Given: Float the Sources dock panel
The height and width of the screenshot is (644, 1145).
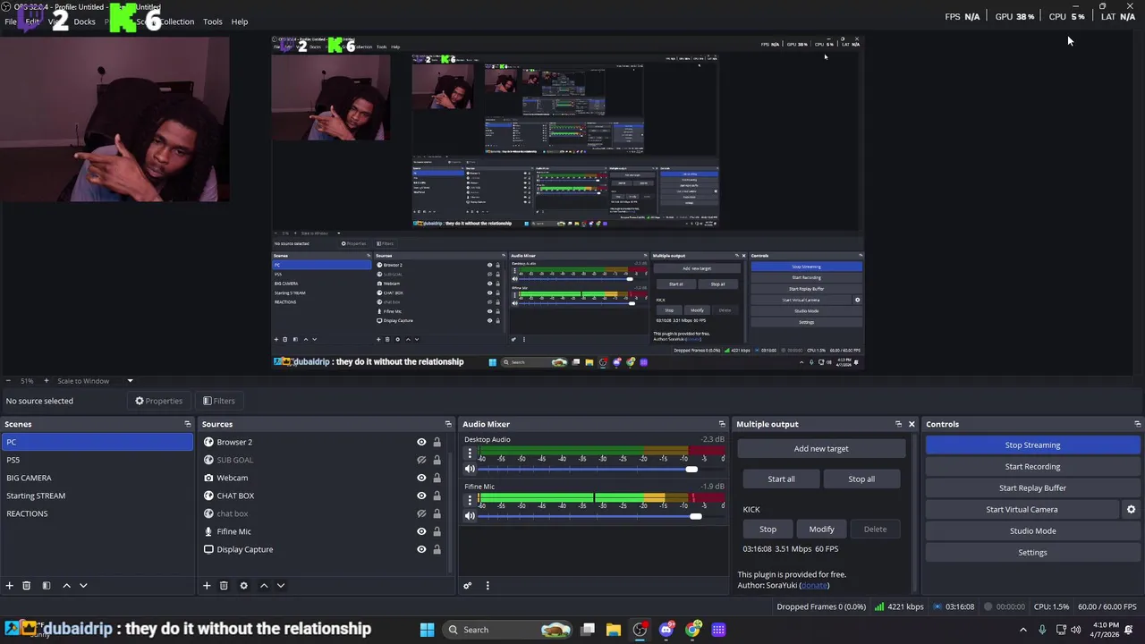Looking at the screenshot, I should pos(448,424).
